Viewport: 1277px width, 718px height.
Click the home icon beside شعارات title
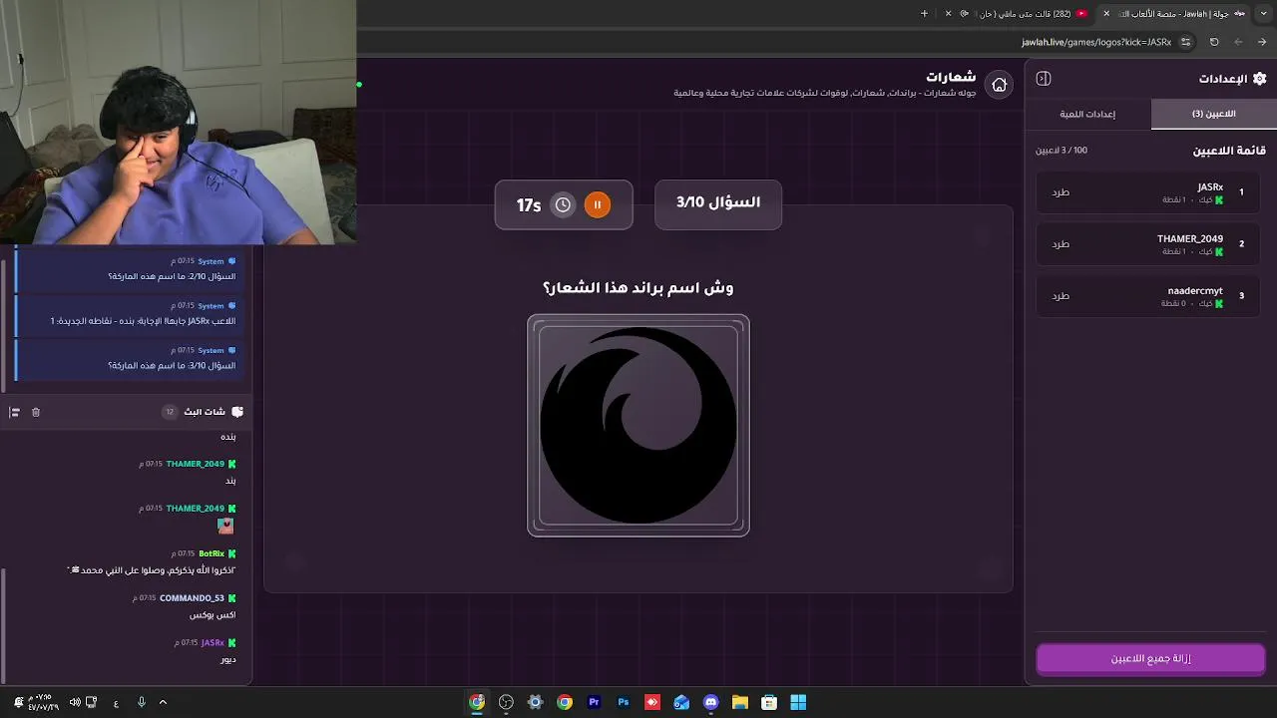(x=999, y=85)
